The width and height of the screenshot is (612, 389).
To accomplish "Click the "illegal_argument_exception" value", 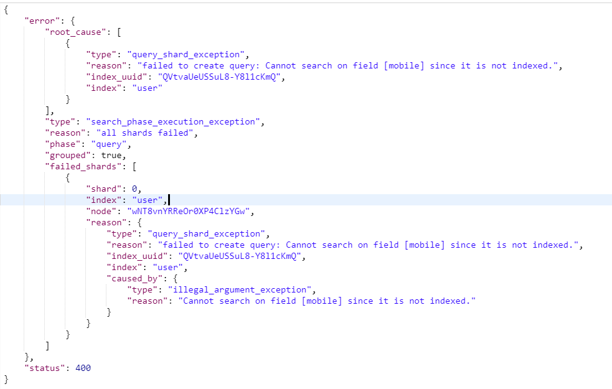I will click(x=239, y=290).
